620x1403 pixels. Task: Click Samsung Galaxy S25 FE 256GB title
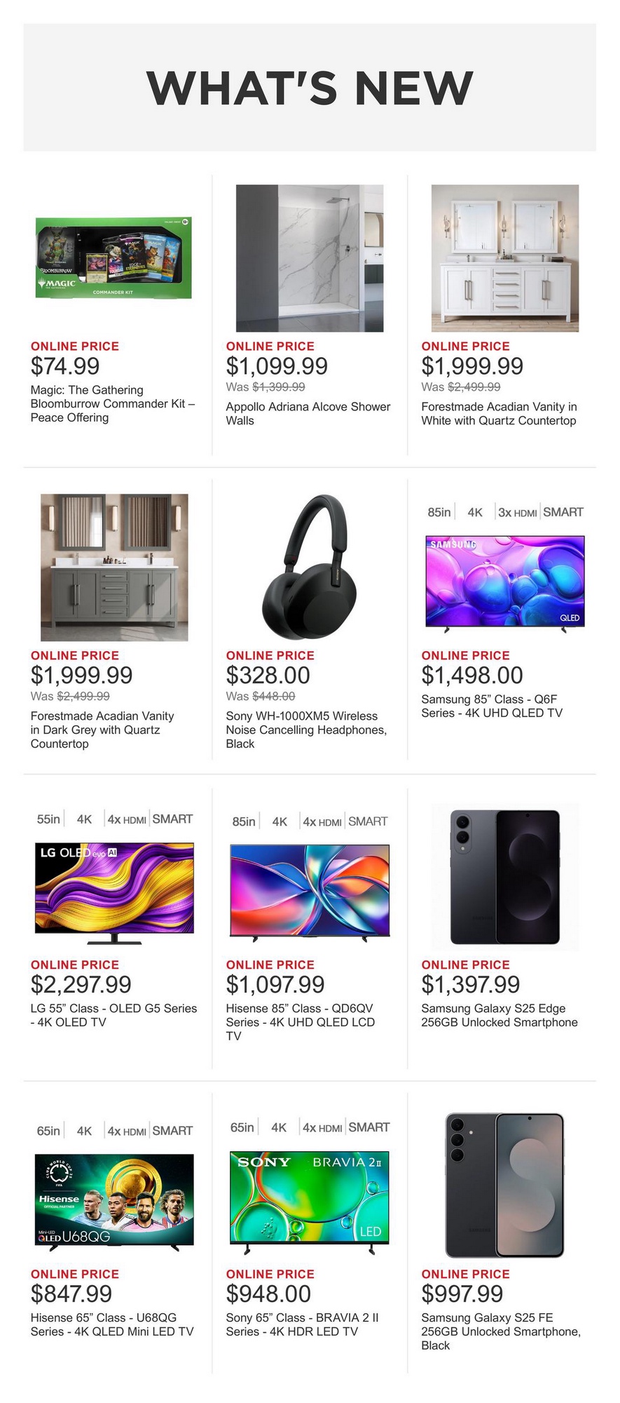click(500, 1331)
